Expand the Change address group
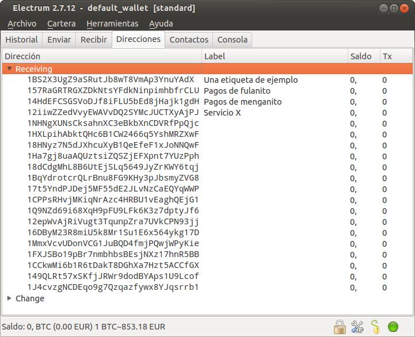The height and width of the screenshot is (337, 415). [x=9, y=298]
